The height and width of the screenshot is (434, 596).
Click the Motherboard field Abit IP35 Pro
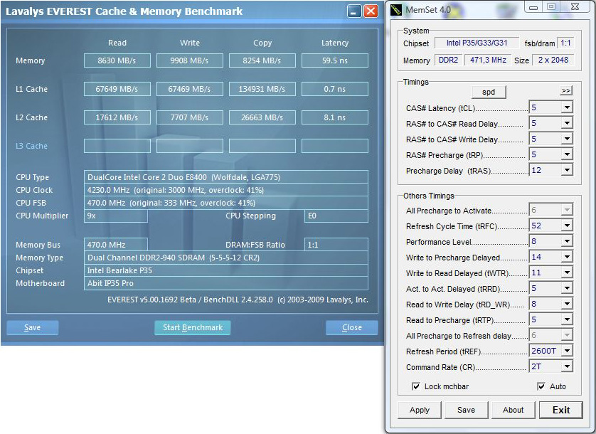pyautogui.click(x=226, y=283)
